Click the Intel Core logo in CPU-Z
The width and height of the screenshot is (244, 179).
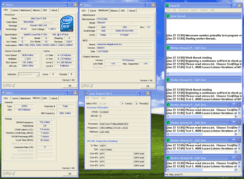(x=67, y=23)
